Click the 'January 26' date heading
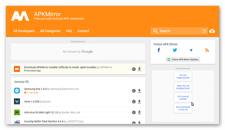The image size is (225, 130). (x=21, y=82)
